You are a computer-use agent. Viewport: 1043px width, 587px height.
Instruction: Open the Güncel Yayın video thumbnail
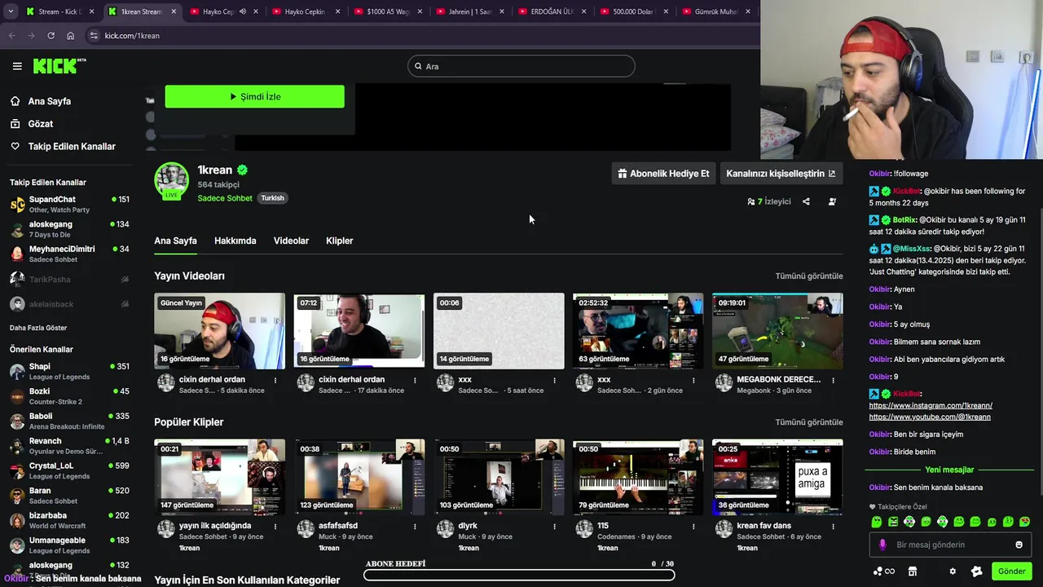click(220, 330)
